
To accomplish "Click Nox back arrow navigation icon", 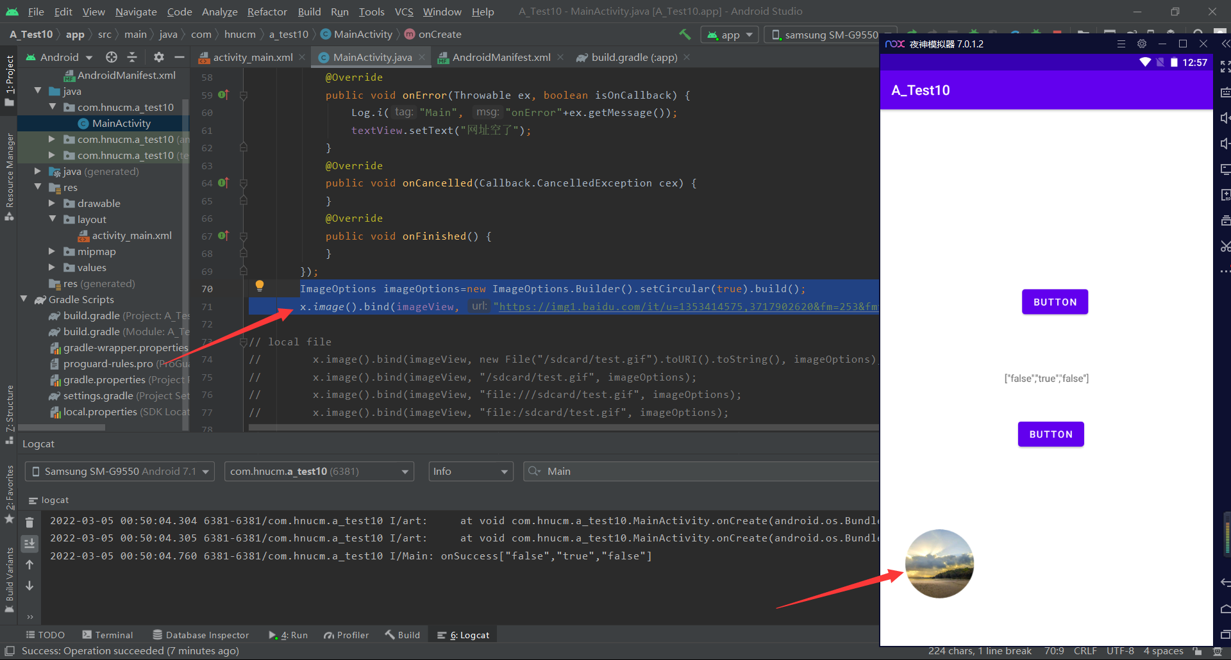I will [x=1225, y=582].
